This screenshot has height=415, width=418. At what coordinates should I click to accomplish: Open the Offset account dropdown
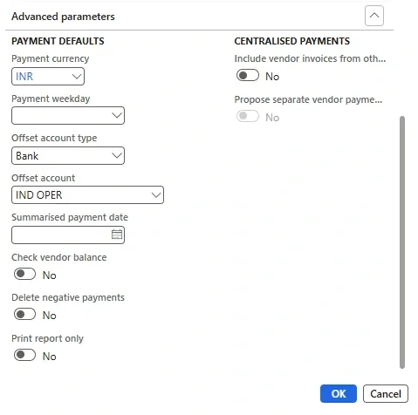(x=156, y=194)
